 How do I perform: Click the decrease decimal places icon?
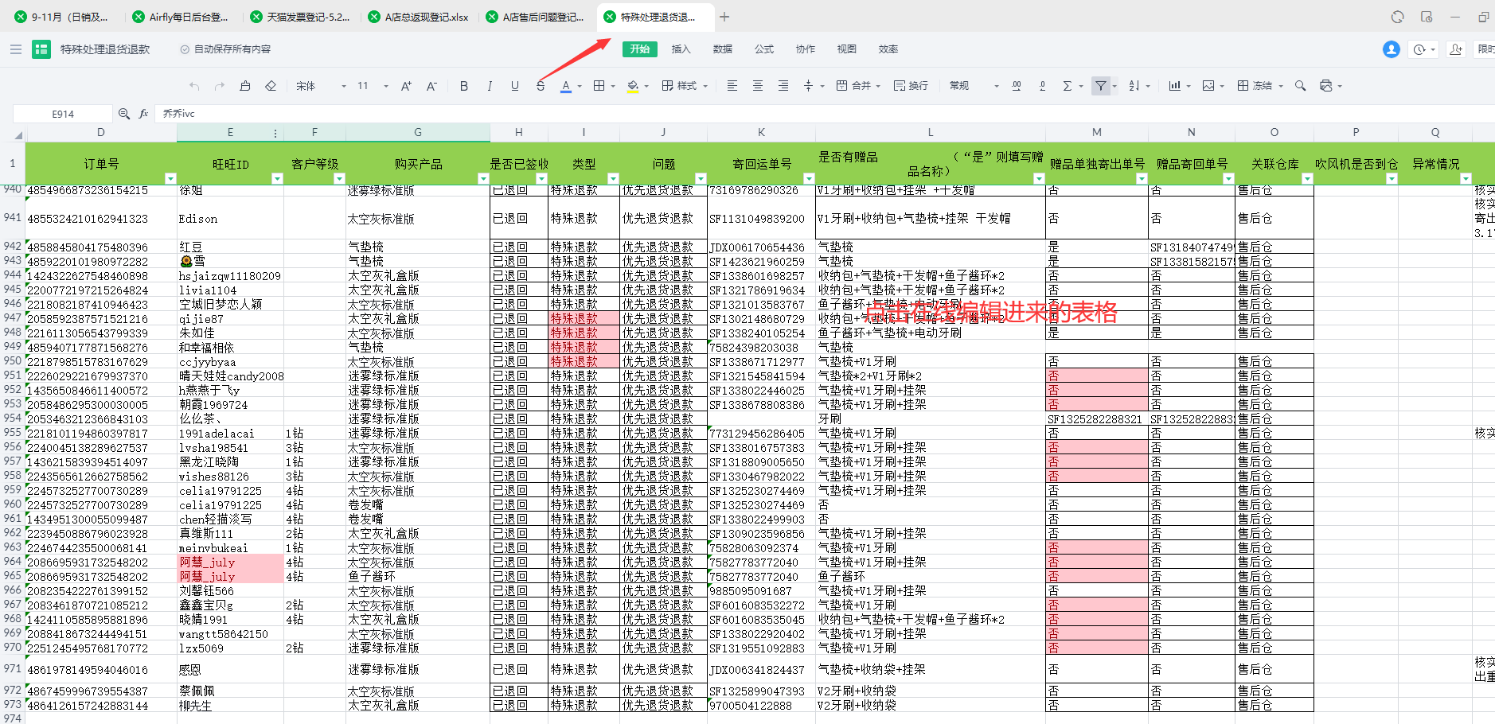(1042, 86)
